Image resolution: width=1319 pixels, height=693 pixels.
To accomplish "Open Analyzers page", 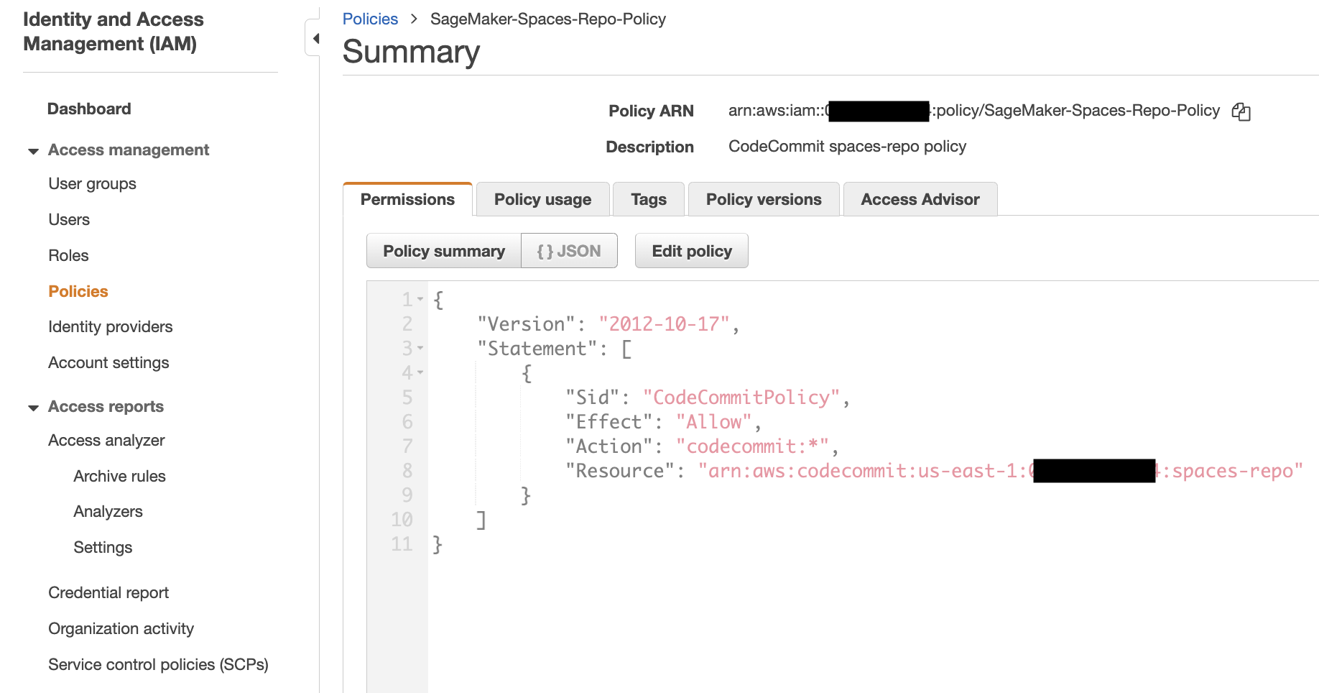I will 108,512.
